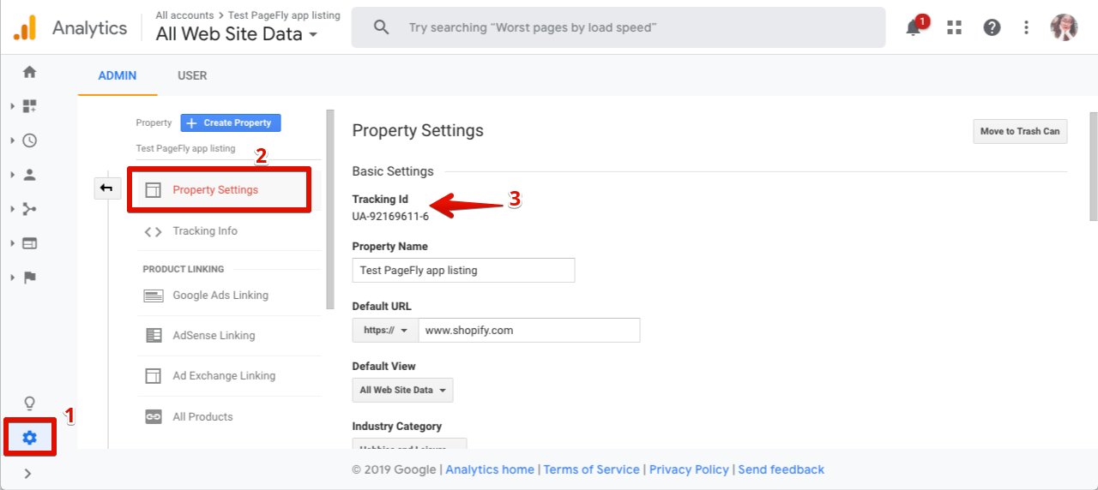Click the All Products link icon
Viewport: 1098px width, 490px height.
(x=154, y=417)
